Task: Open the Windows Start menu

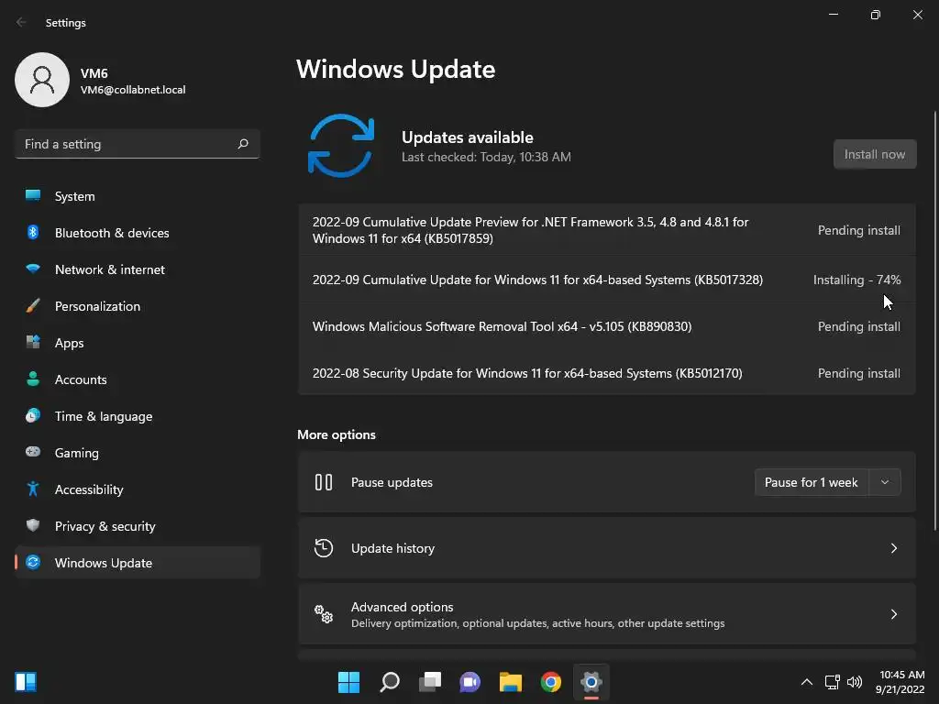Action: [348, 682]
